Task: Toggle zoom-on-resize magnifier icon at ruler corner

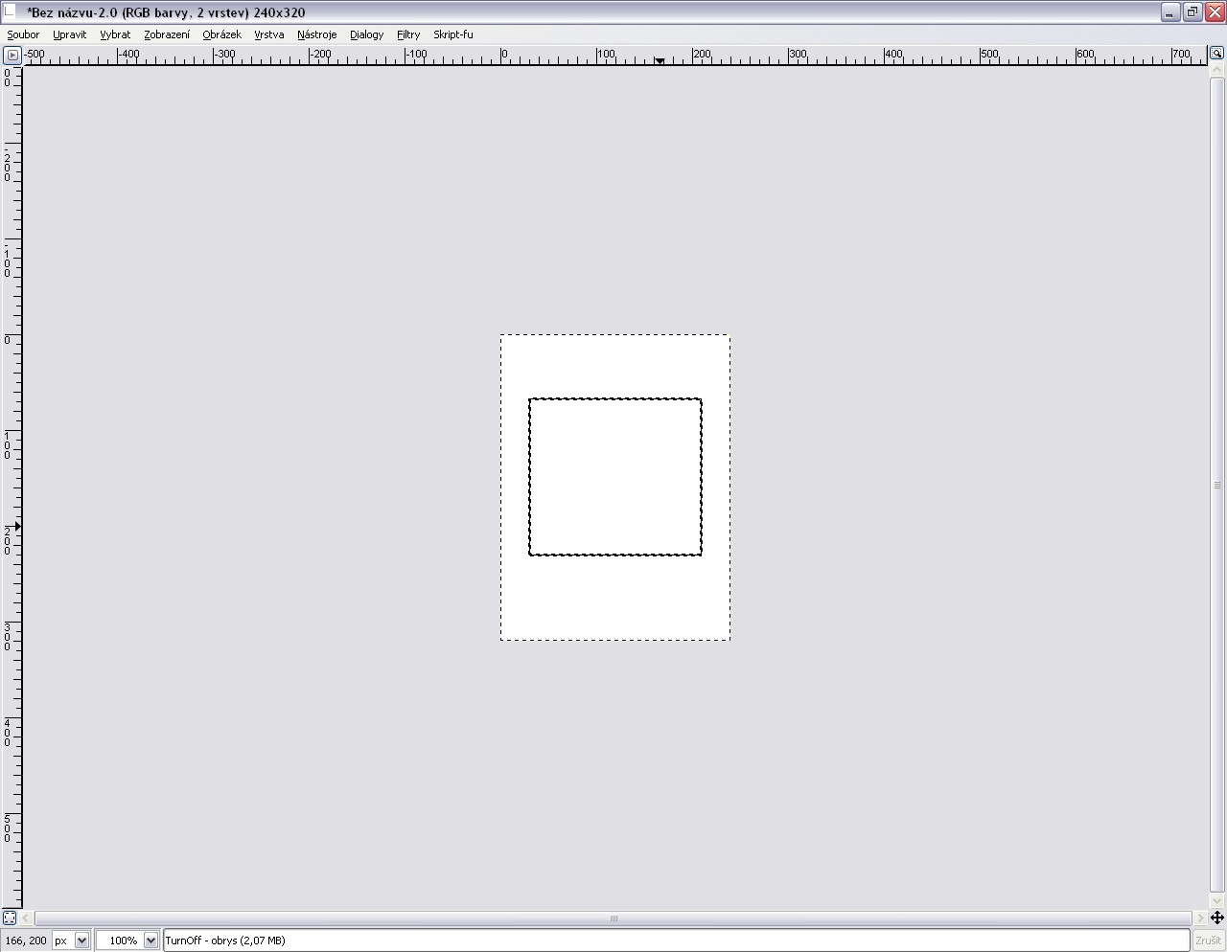Action: 1216,54
